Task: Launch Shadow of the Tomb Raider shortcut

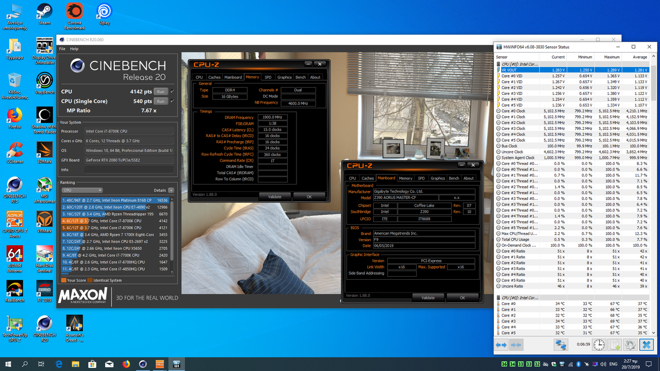Action: 44,120
